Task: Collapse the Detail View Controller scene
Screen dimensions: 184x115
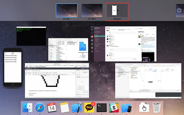Action: (130, 73)
